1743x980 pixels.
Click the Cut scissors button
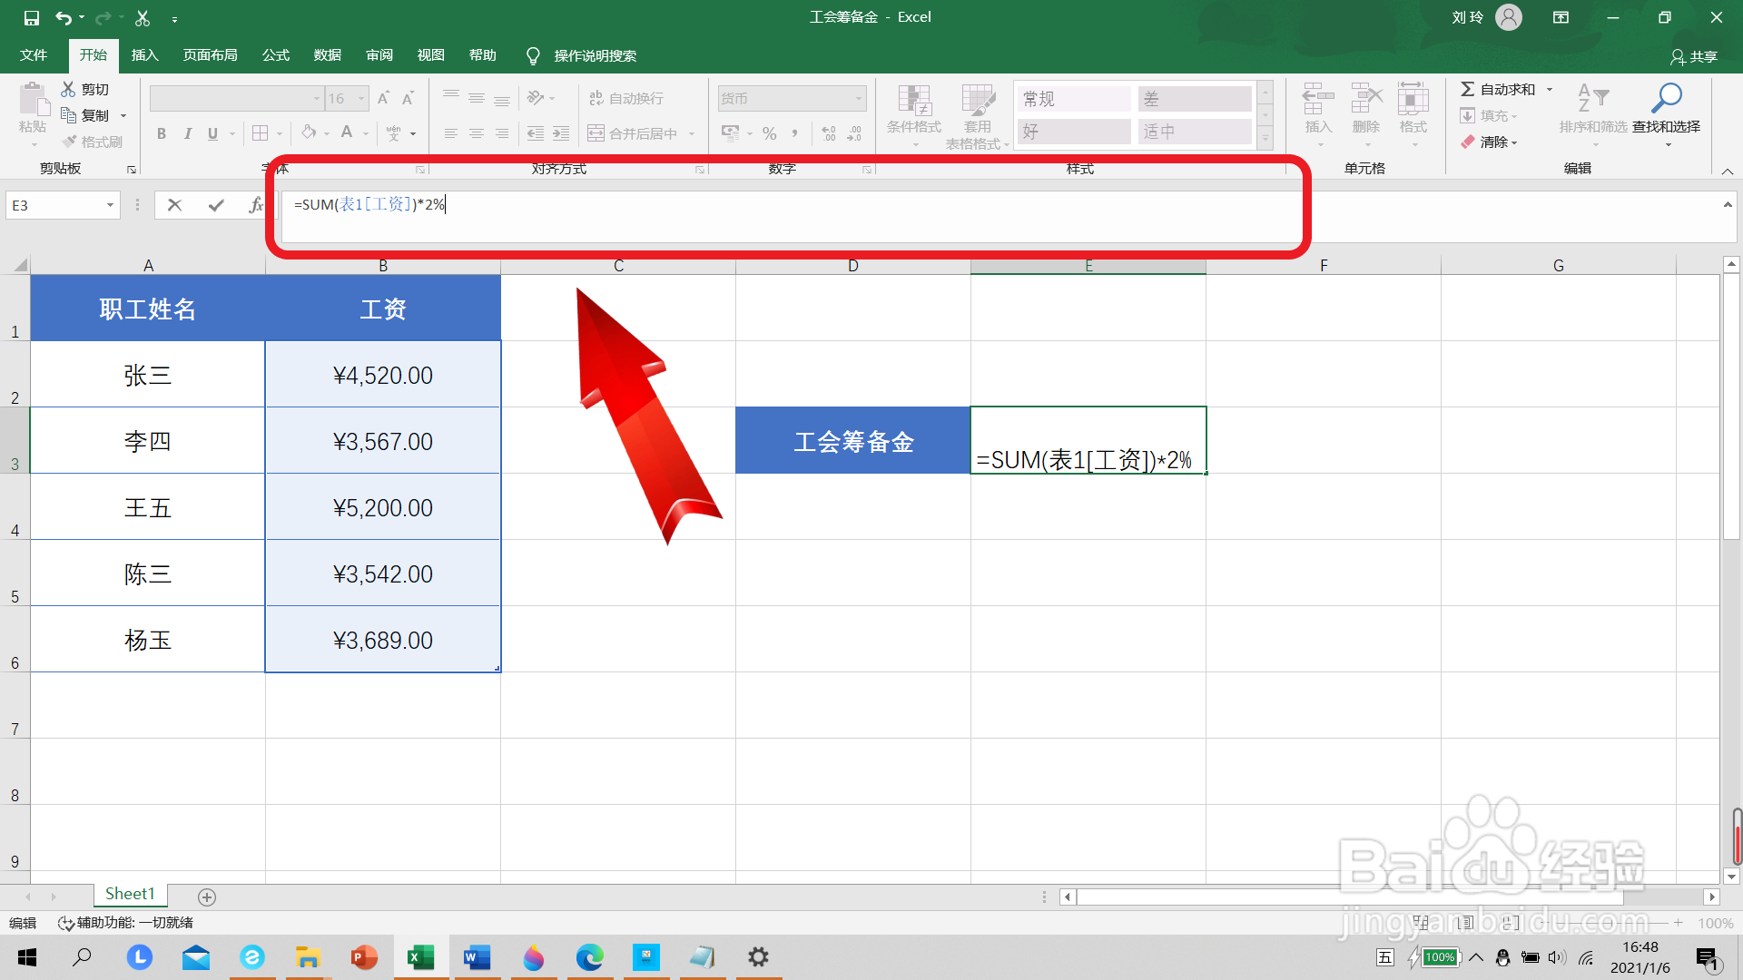85,89
